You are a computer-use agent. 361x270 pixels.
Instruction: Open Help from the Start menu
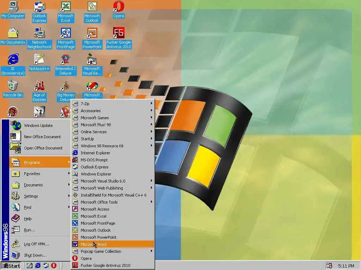(40, 219)
